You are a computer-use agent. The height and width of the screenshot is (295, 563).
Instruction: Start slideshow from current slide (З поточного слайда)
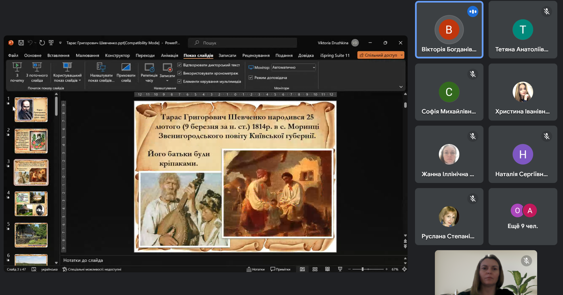pyautogui.click(x=37, y=73)
